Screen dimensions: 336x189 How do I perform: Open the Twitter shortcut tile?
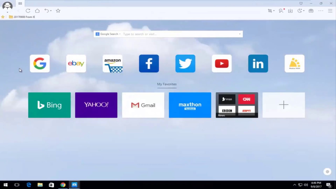185,64
